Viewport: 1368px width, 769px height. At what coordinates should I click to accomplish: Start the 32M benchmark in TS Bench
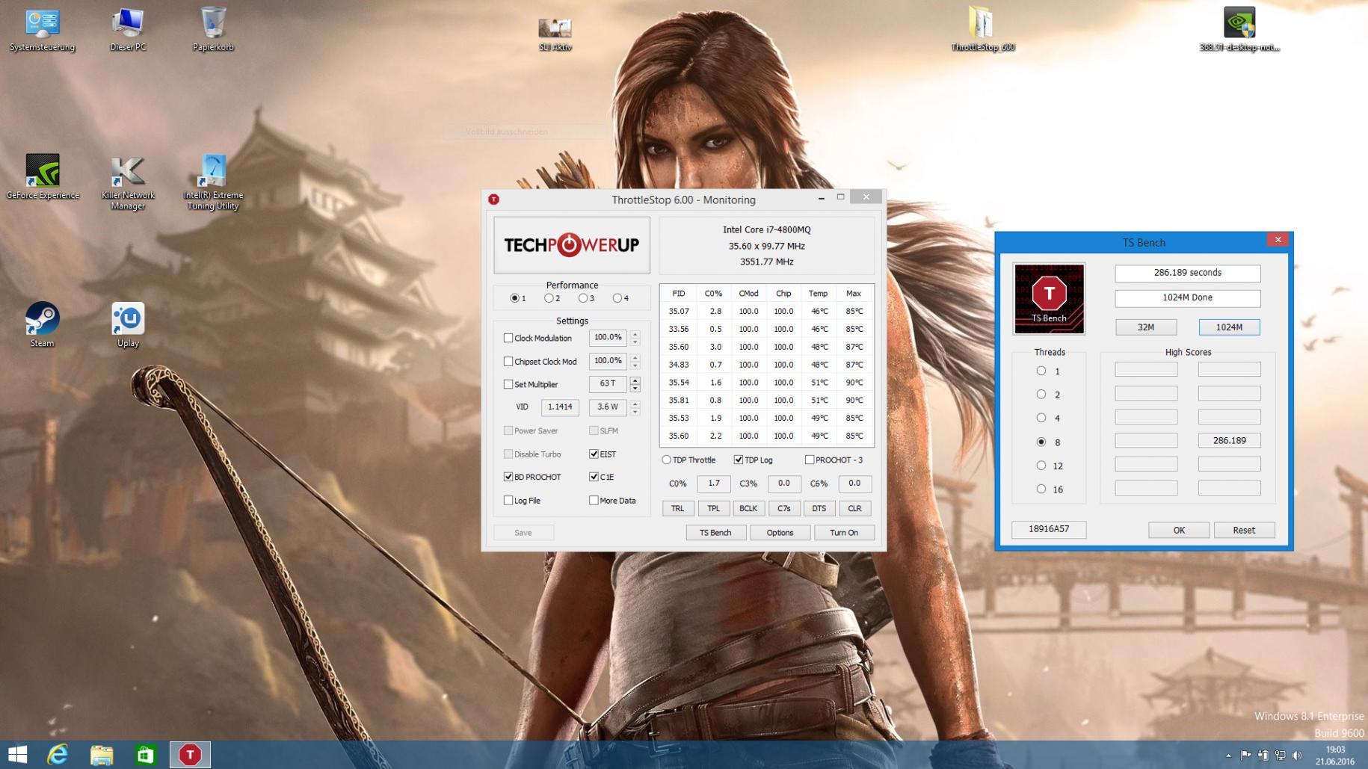1146,327
